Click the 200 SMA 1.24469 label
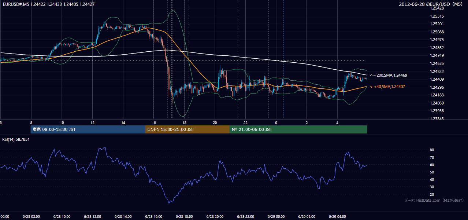 pyautogui.click(x=389, y=75)
